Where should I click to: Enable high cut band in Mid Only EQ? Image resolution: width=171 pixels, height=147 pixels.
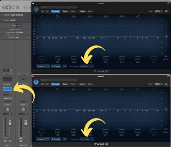[154, 16]
